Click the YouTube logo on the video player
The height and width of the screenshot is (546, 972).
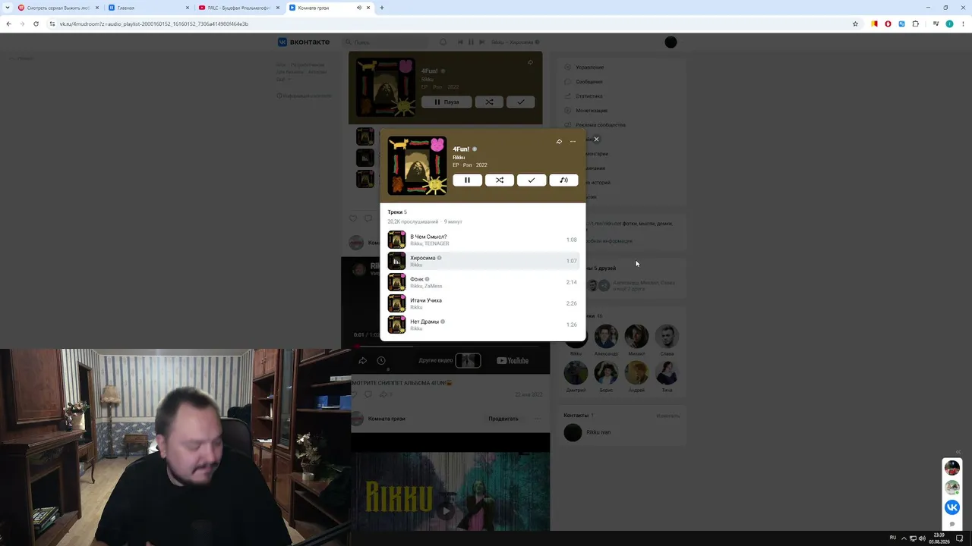[513, 361]
